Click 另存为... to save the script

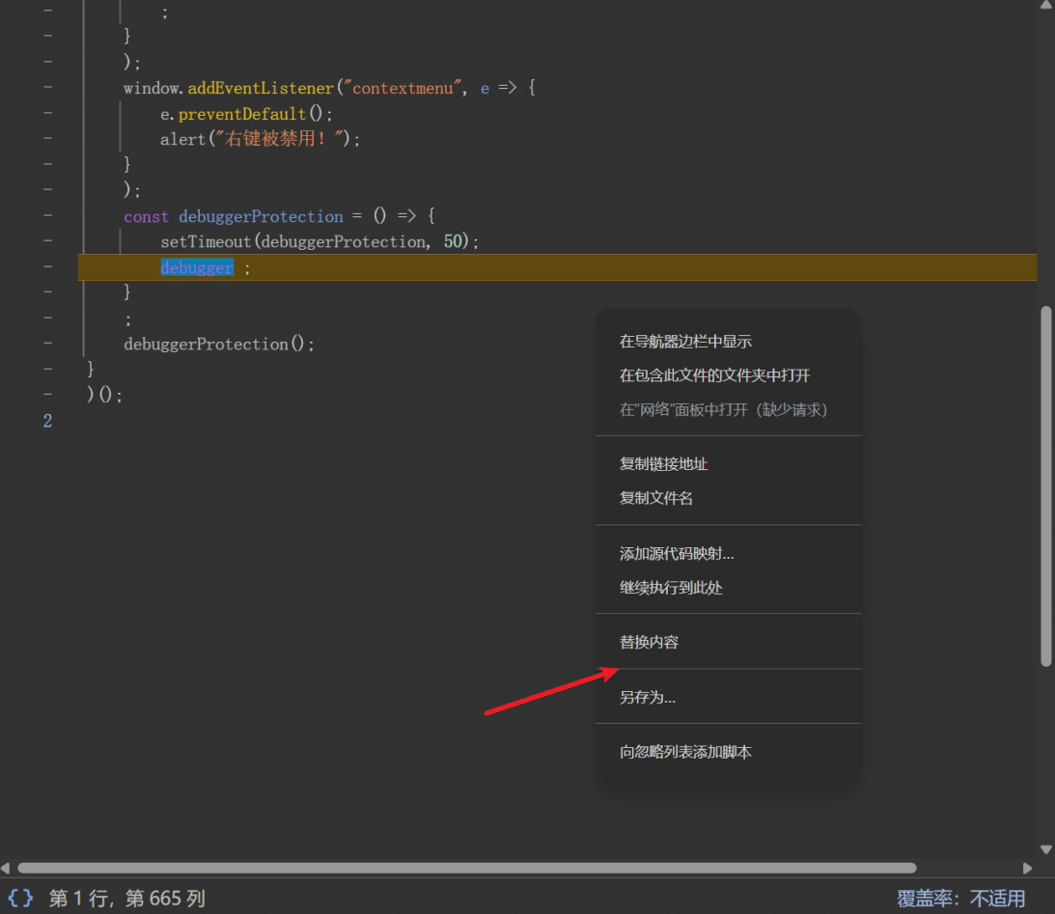(x=647, y=697)
